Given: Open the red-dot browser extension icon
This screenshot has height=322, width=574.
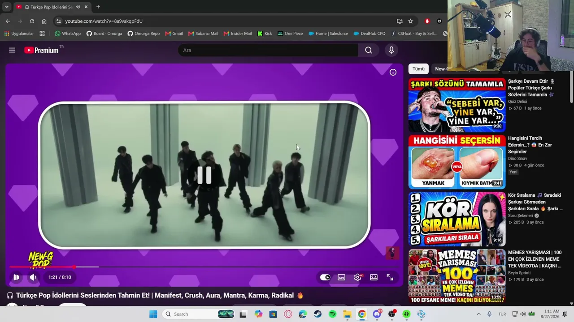Looking at the screenshot, I should click(427, 21).
